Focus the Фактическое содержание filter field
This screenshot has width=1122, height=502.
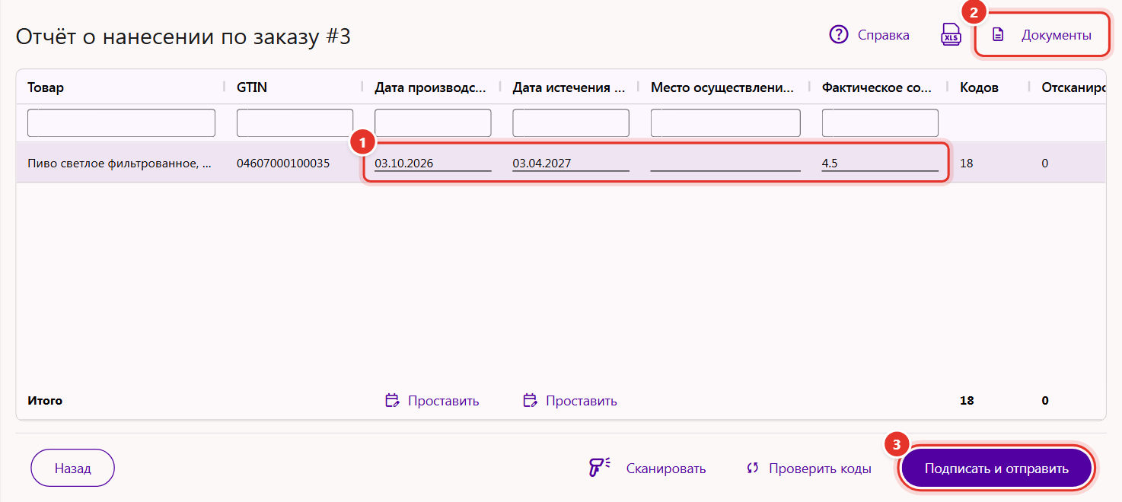[x=880, y=123]
